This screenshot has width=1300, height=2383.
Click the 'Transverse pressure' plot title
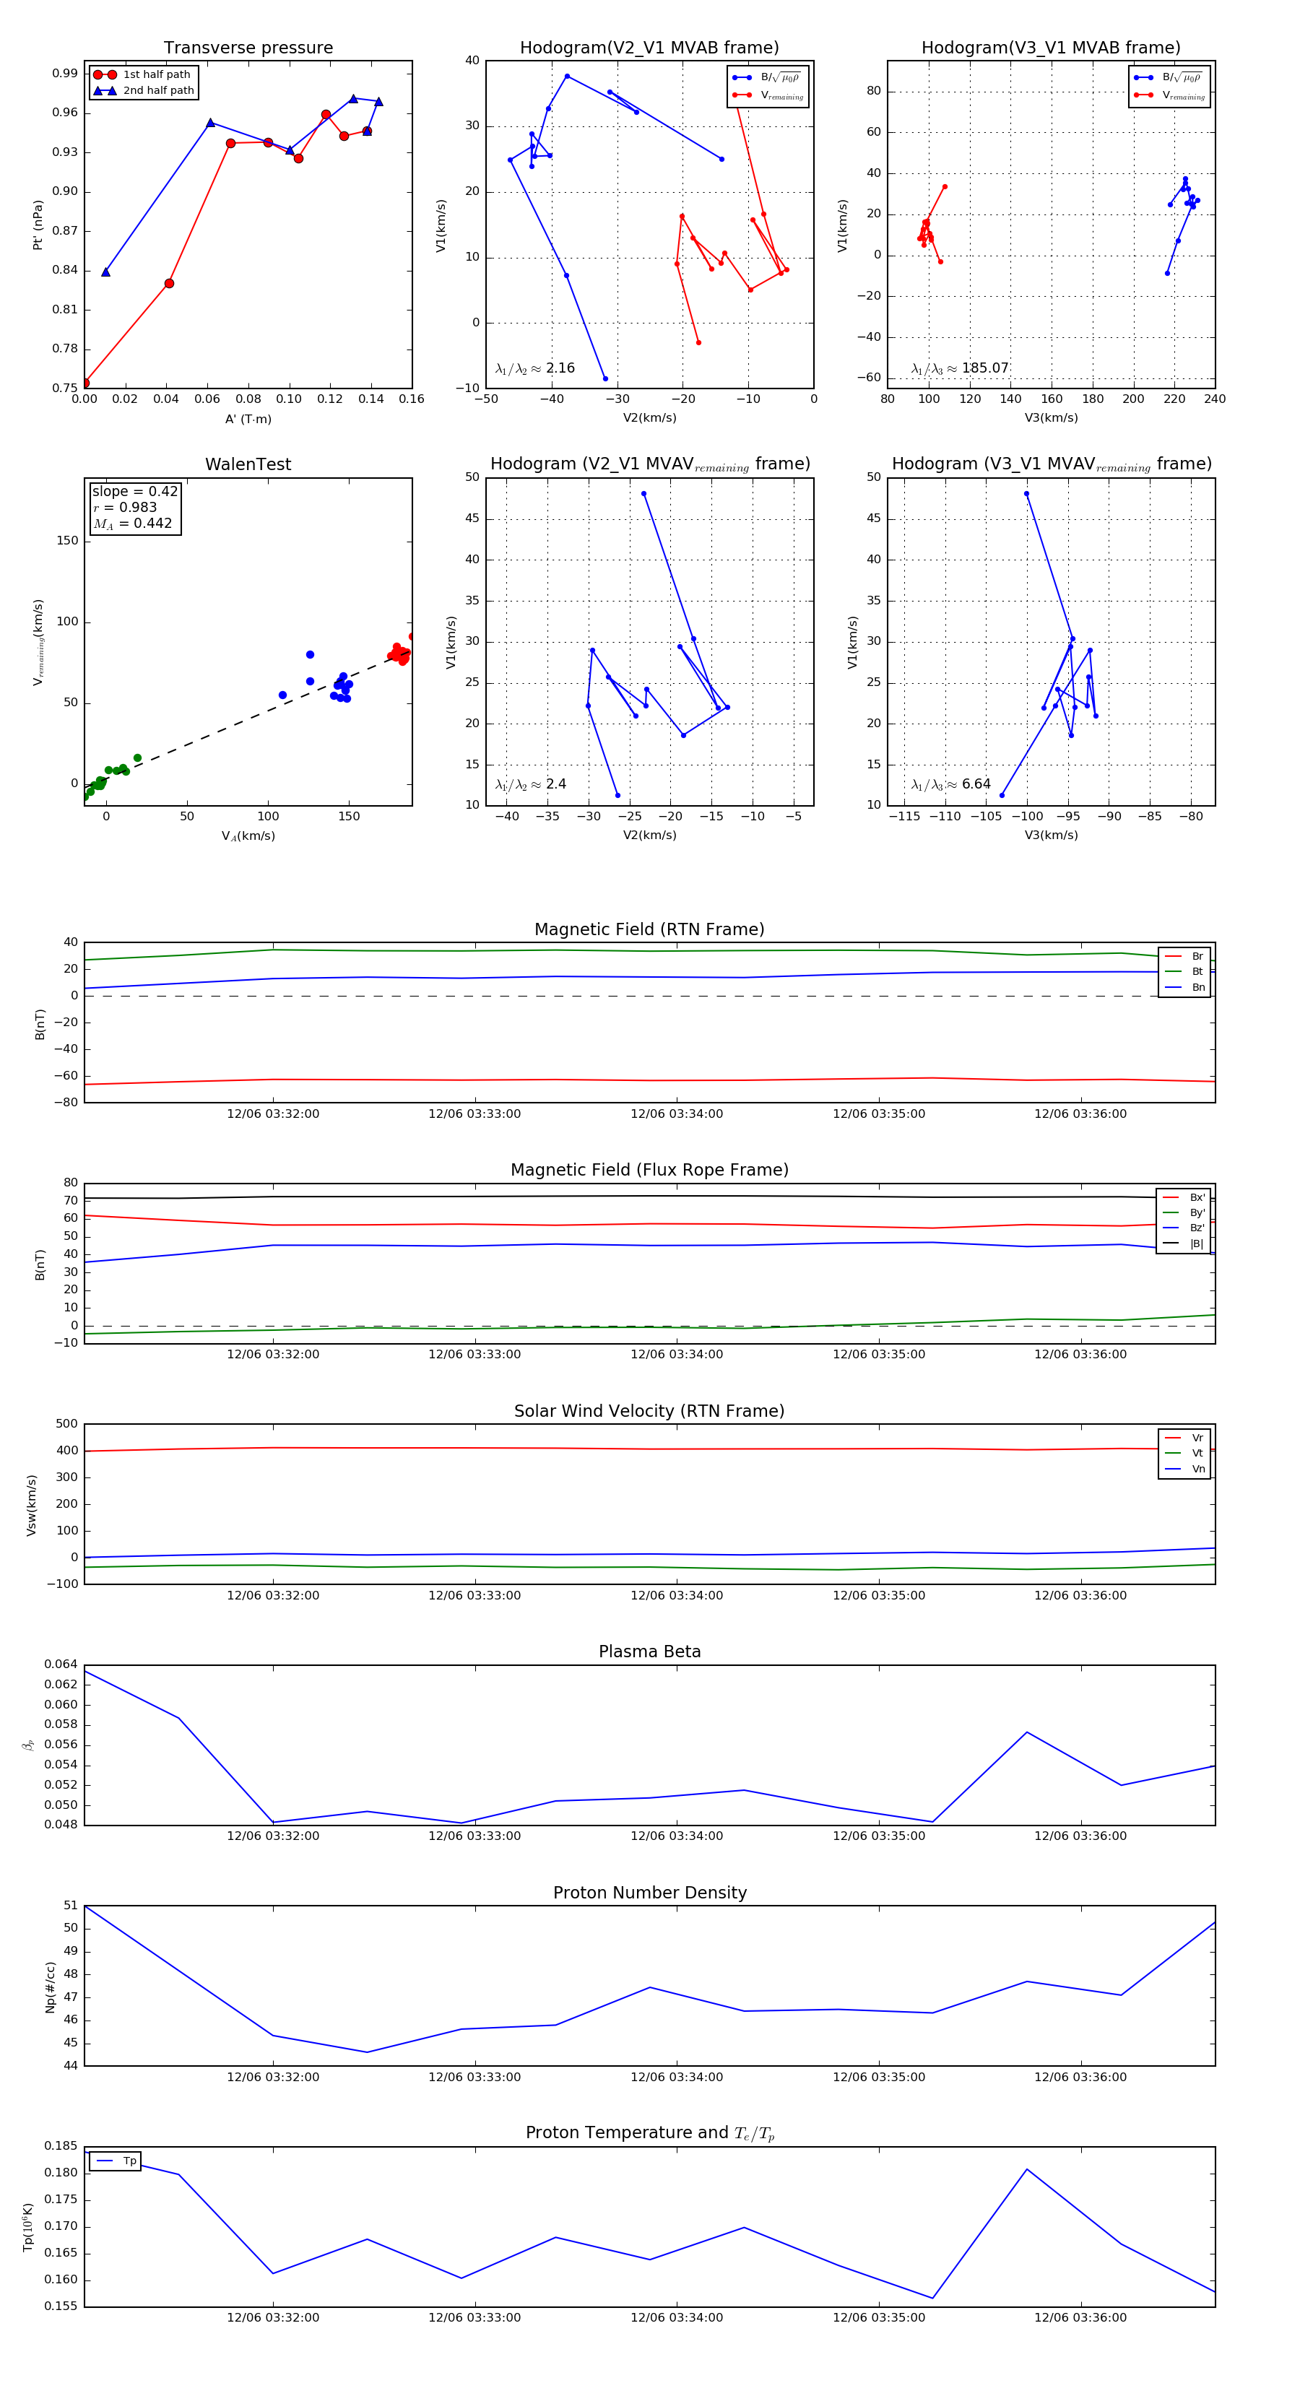click(x=248, y=48)
